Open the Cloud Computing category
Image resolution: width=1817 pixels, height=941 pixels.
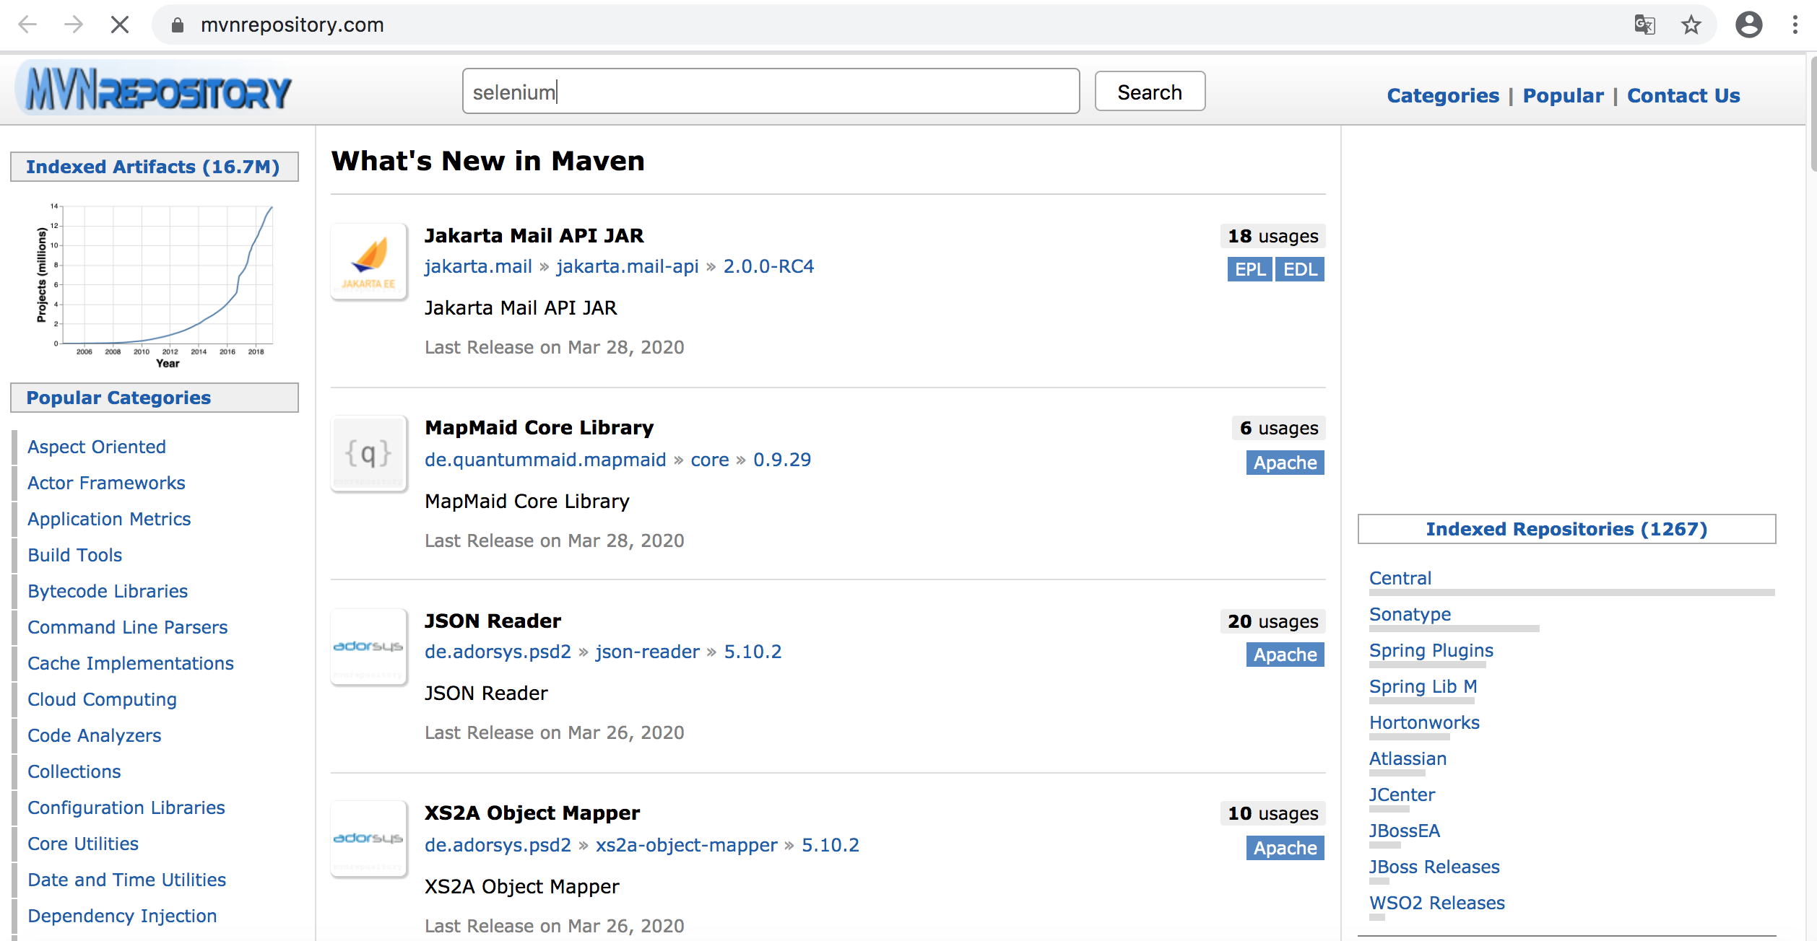pos(102,699)
